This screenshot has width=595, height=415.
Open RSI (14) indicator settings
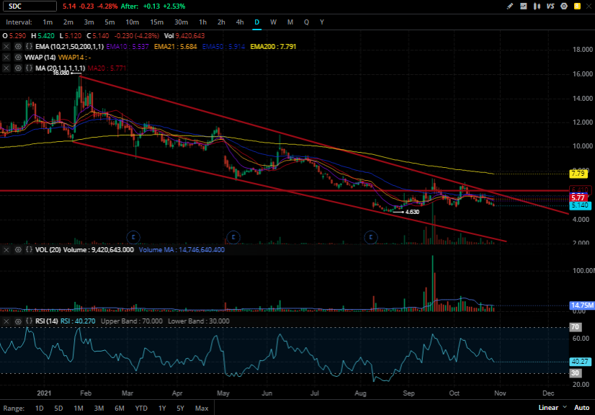(x=18, y=321)
